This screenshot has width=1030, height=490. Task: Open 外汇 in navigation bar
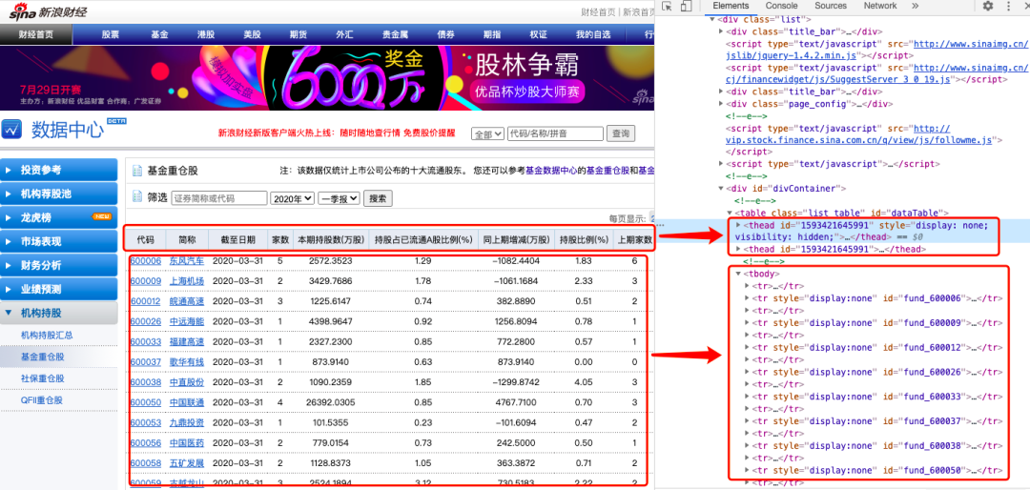(344, 35)
